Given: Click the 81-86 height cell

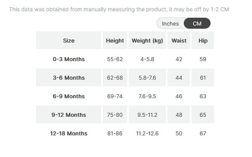Looking at the screenshot, I should point(115,133).
